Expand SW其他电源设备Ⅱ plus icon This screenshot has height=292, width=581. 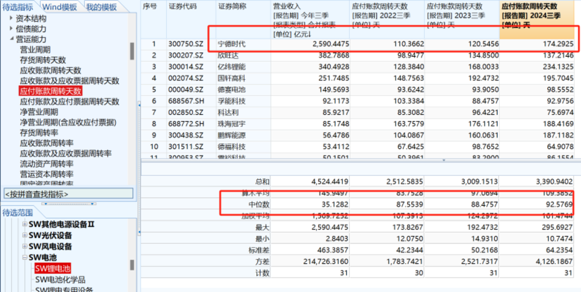pyautogui.click(x=25, y=224)
